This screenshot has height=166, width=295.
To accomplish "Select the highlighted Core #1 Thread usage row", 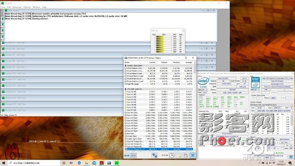I will point(159,149).
